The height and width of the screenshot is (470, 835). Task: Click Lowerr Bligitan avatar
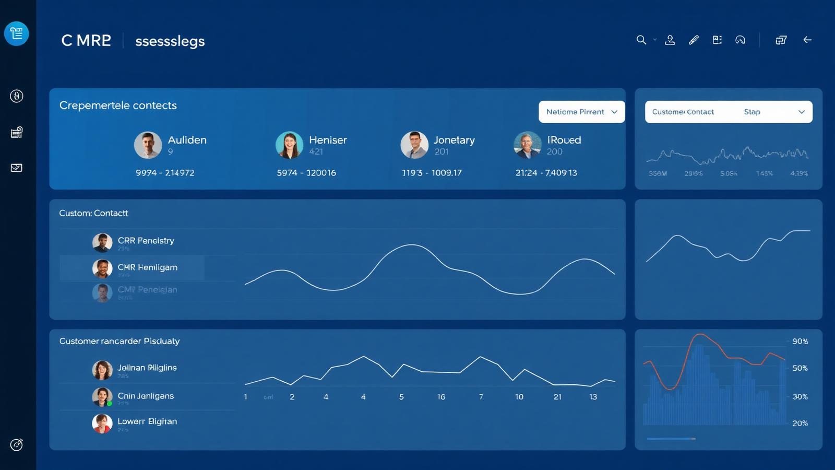coord(102,424)
